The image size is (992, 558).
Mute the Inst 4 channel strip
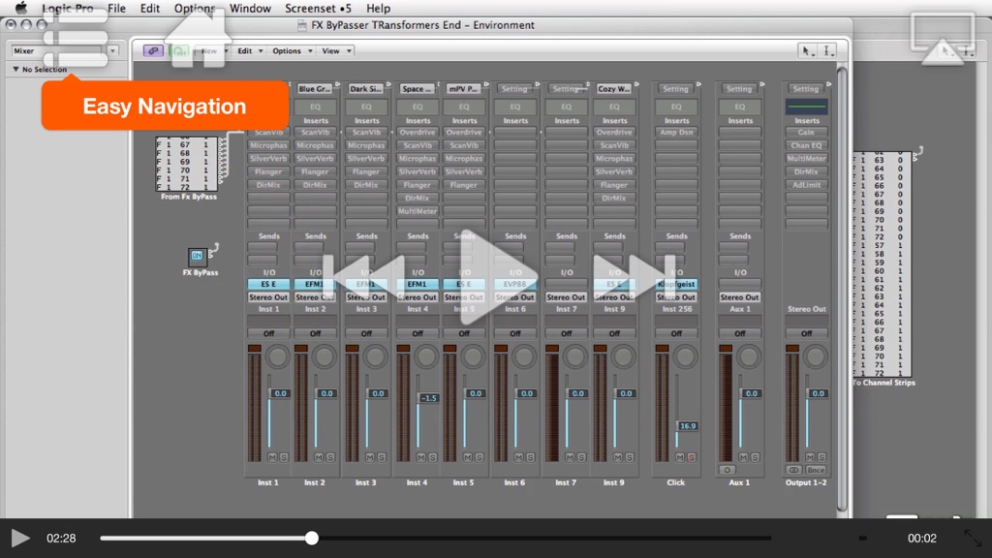(x=421, y=457)
